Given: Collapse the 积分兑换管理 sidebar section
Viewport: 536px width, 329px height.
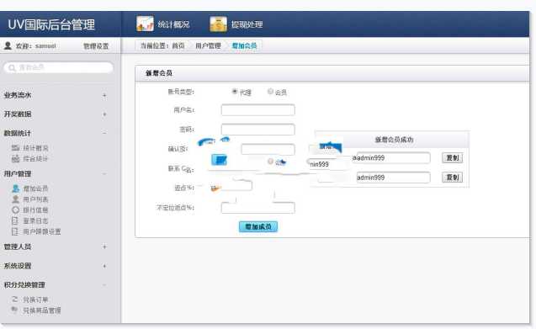Looking at the screenshot, I should 104,284.
